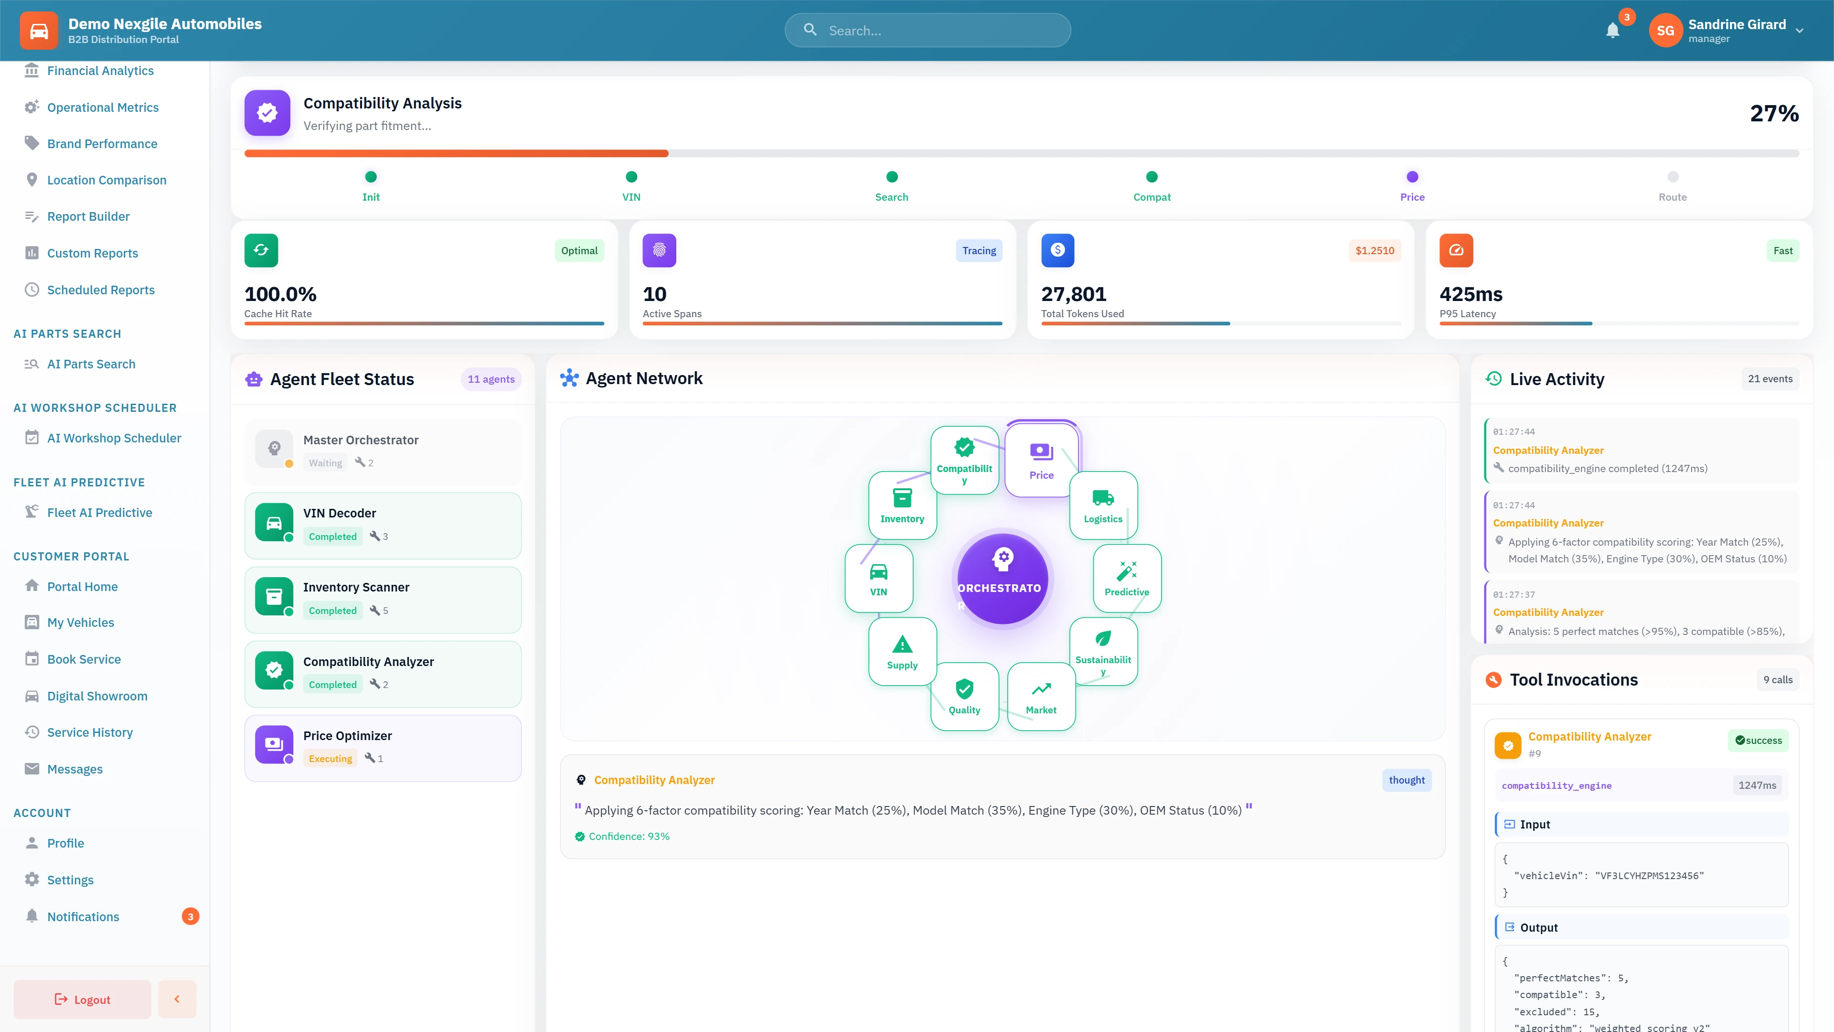Collapse the sidebar with the chevron button
The image size is (1834, 1032).
177,999
